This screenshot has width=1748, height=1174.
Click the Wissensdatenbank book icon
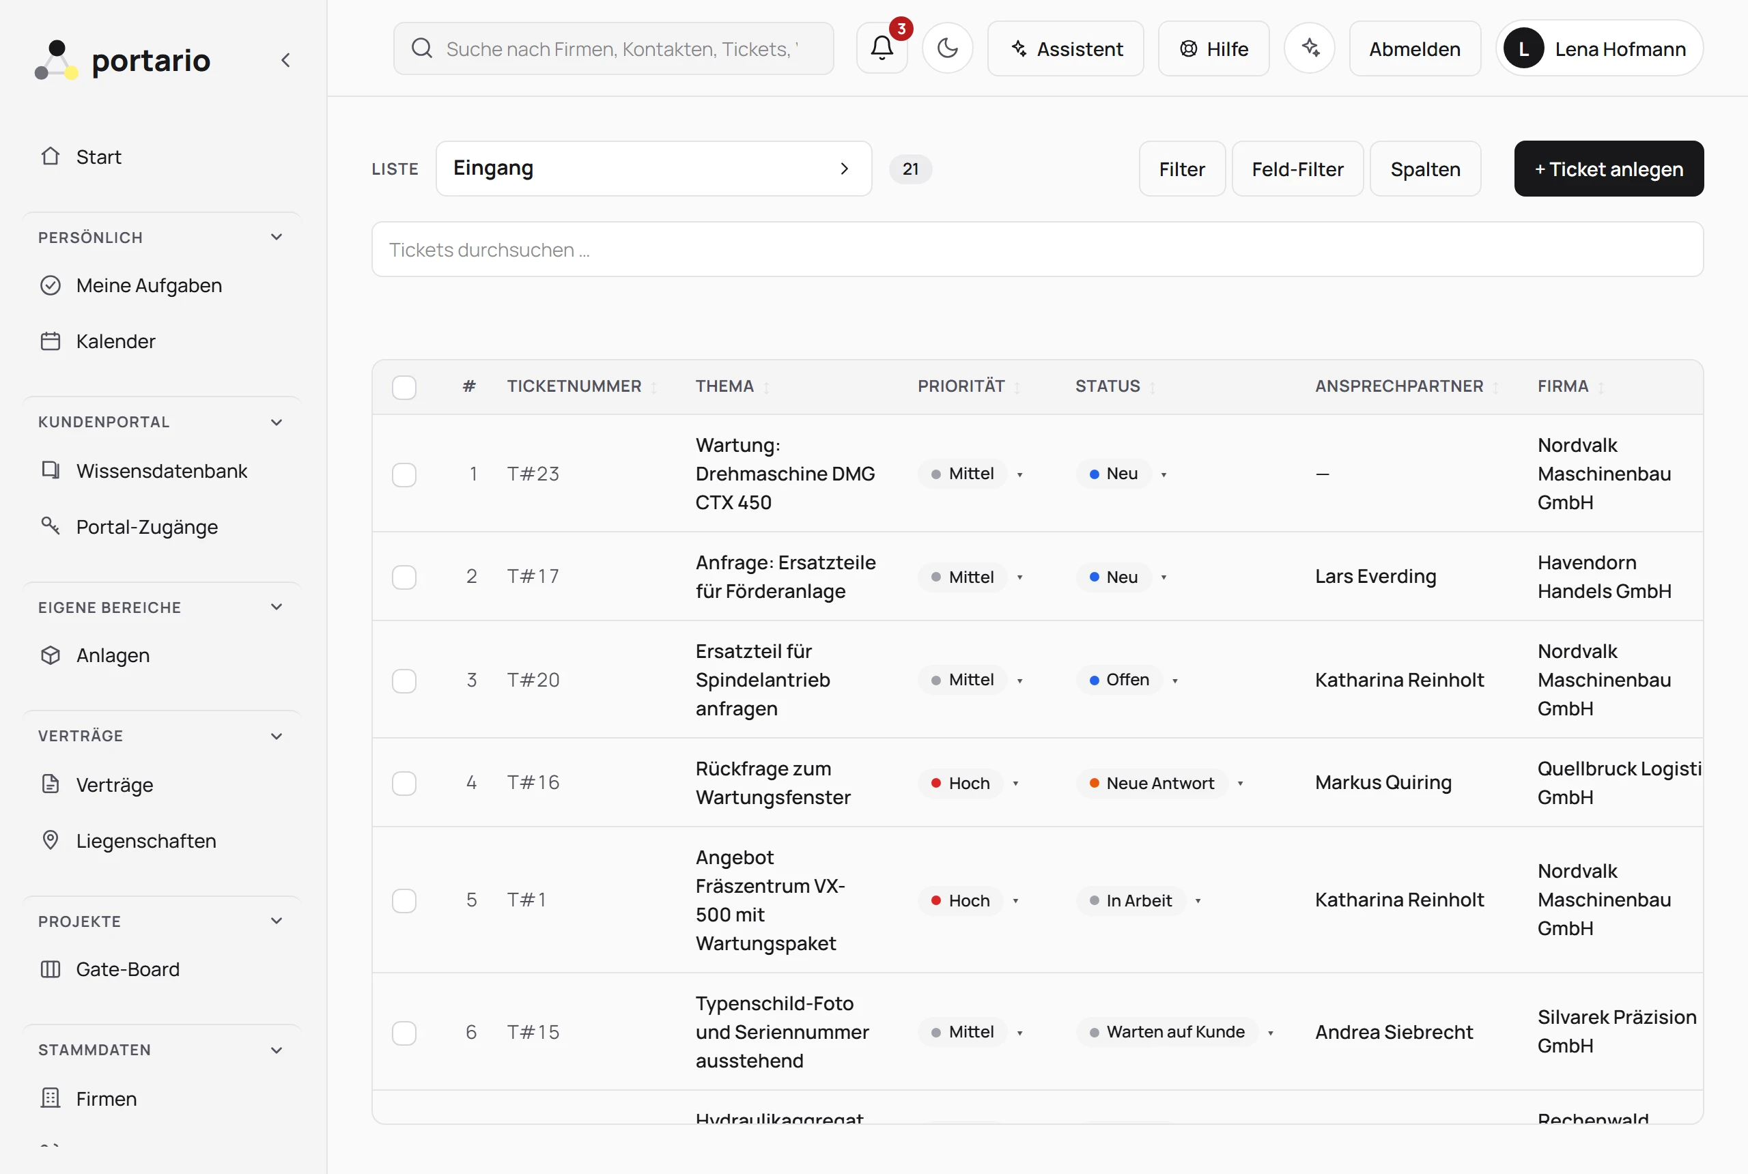point(50,470)
